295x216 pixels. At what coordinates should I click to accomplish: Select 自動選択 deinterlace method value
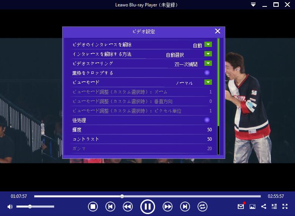point(175,55)
